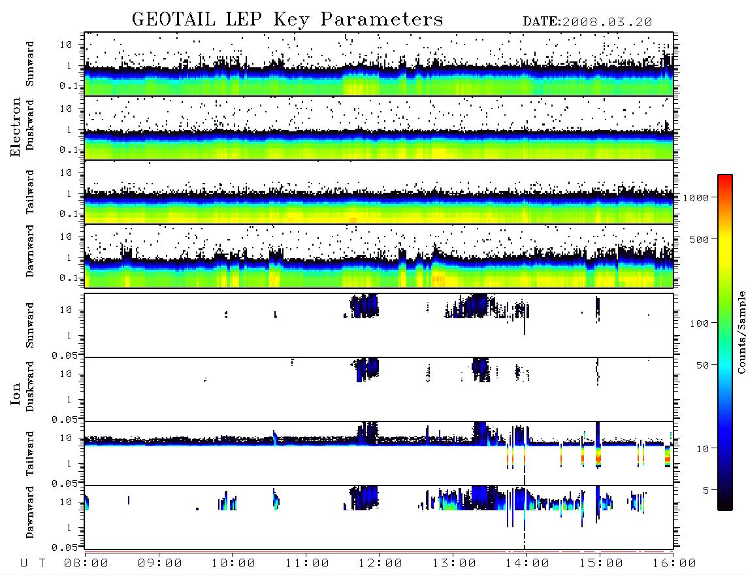Click the vertical Electron group label
This screenshot has width=746, height=575.
15,127
